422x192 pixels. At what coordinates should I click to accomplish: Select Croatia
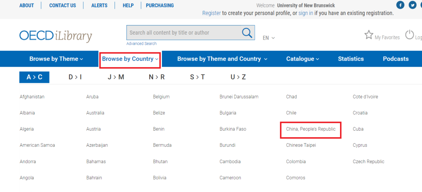360,113
